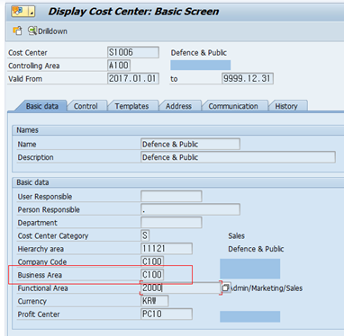The height and width of the screenshot is (336, 344).
Task: Click the empty Department field
Action: 171,223
